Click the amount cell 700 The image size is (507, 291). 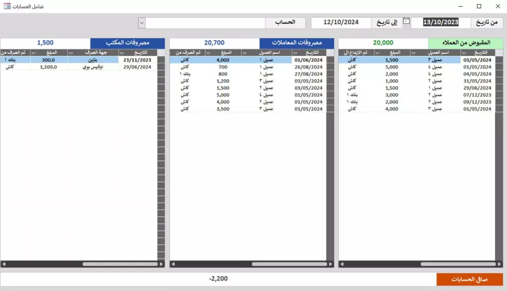click(223, 67)
